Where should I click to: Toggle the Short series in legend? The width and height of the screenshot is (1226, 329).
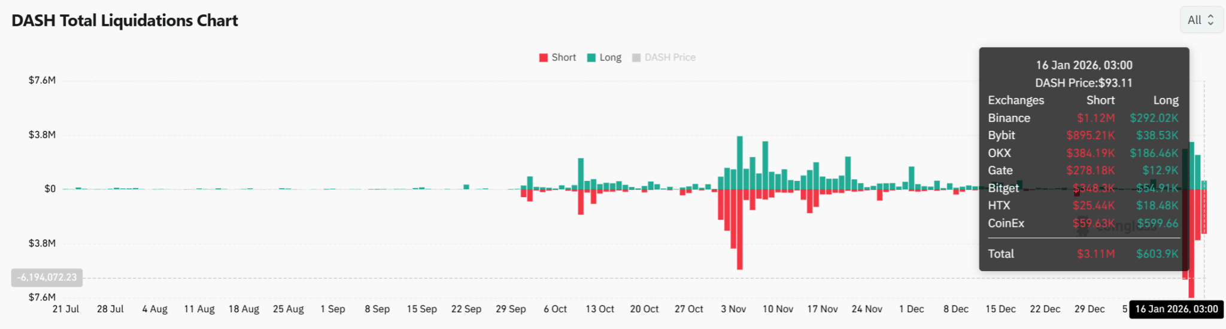point(563,57)
